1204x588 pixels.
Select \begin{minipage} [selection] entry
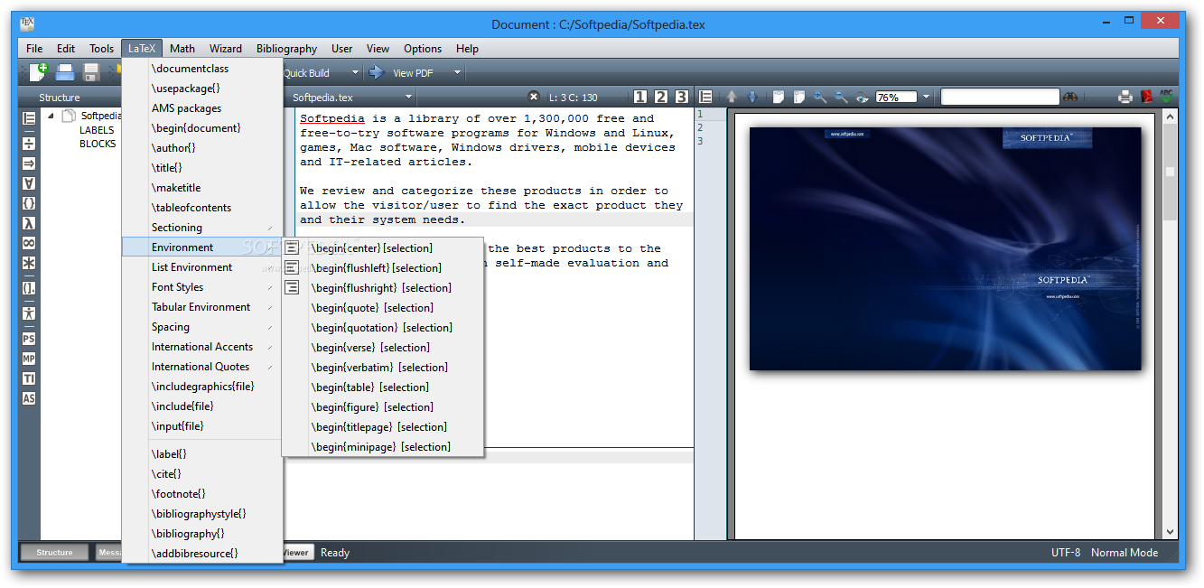pos(383,446)
